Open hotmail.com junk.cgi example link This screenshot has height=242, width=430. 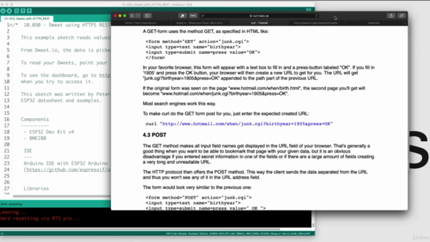click(247, 124)
